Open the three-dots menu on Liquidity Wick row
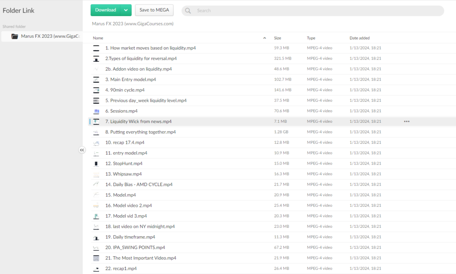Viewport: 456px width, 274px height. [407, 121]
